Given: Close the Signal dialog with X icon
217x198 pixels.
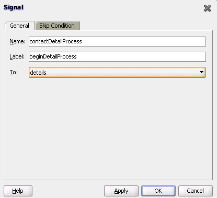Looking at the screenshot, I should coord(207,8).
